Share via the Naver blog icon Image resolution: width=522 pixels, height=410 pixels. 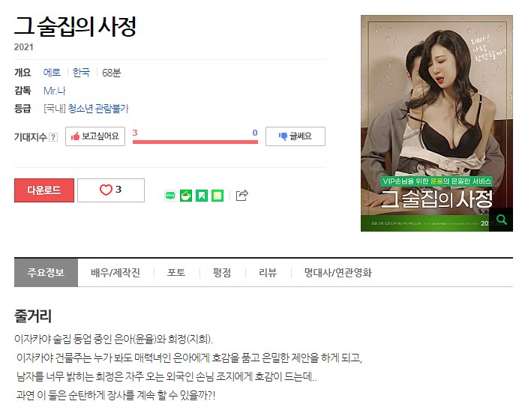click(170, 196)
